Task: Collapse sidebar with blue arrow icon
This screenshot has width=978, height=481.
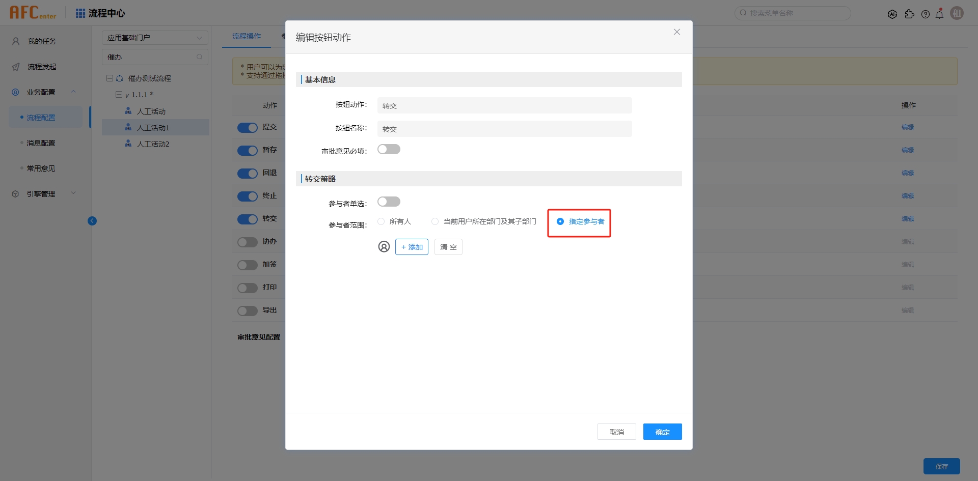Action: coord(92,221)
